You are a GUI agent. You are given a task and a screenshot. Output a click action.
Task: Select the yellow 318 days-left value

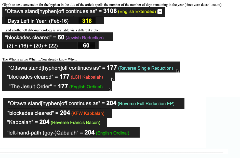tap(87, 21)
